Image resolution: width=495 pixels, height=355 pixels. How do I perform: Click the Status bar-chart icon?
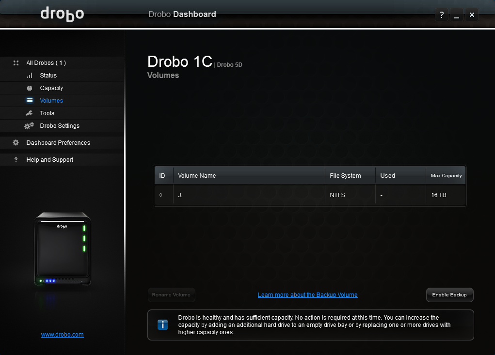tap(30, 76)
